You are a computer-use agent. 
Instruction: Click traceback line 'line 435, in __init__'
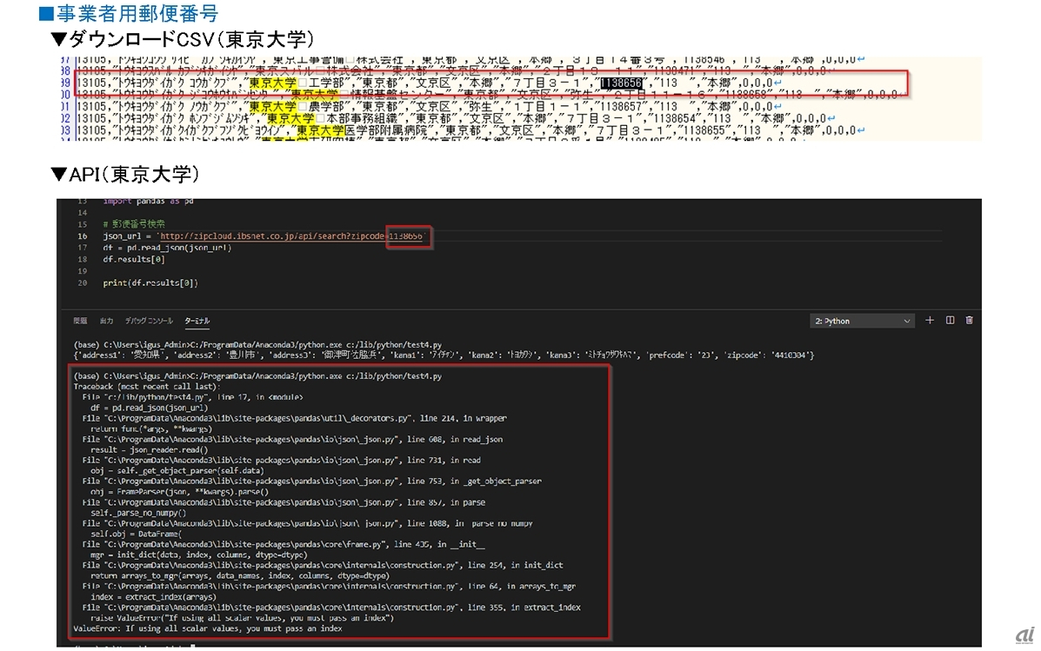coord(284,544)
